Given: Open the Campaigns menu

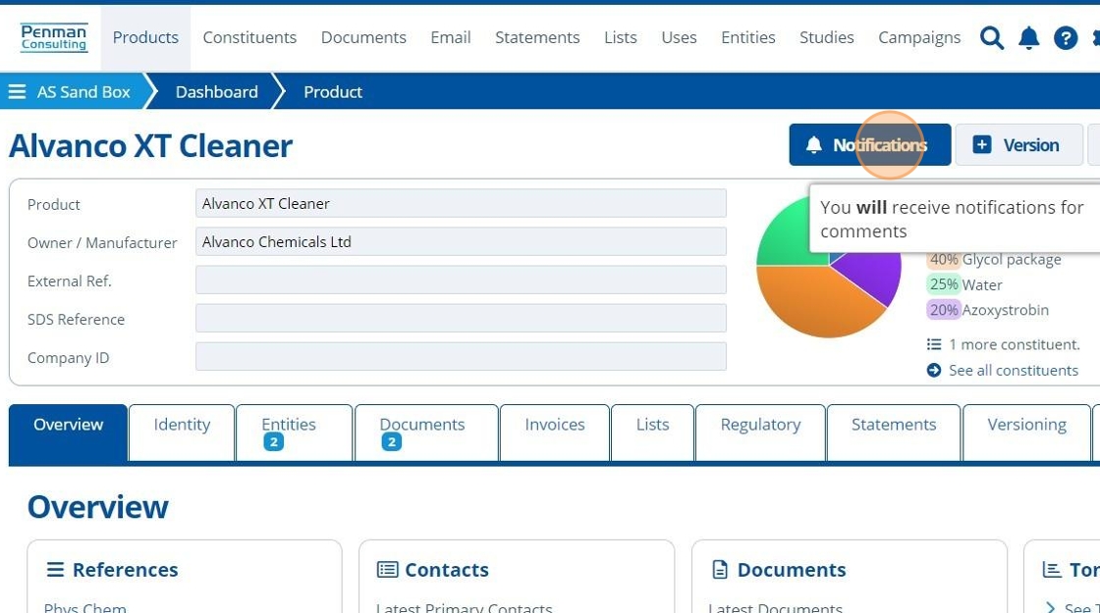Looking at the screenshot, I should tap(919, 37).
